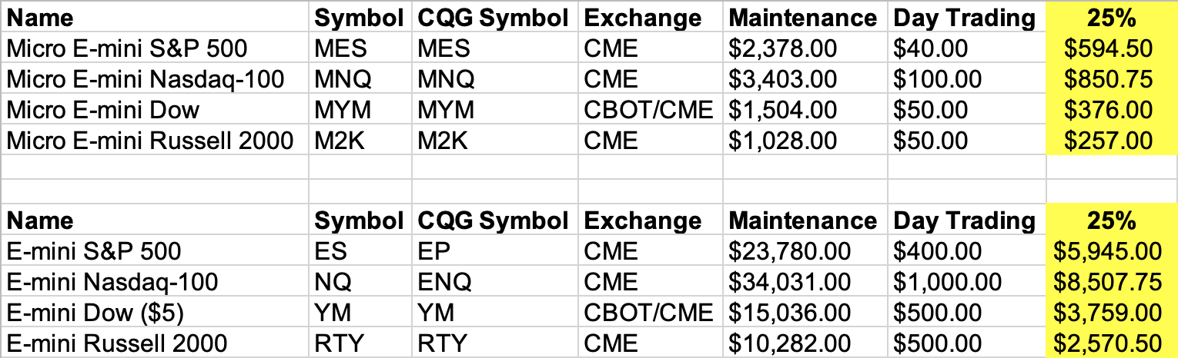Select the EP CQG symbol cell
The height and width of the screenshot is (358, 1178).
tap(431, 251)
